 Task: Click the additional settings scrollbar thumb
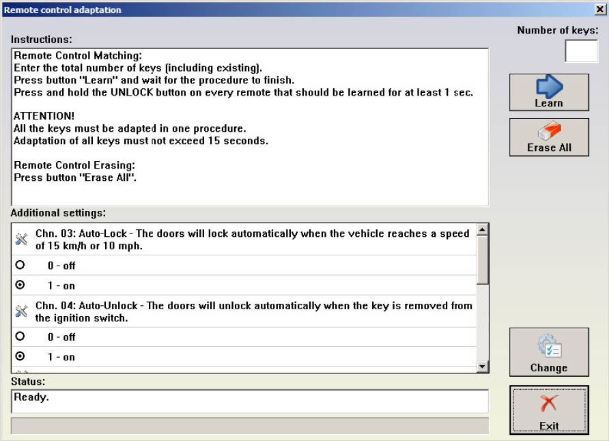tap(483, 261)
